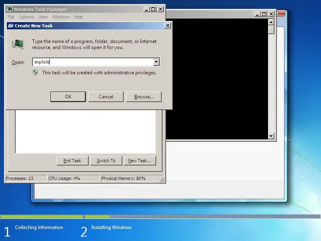Click the installation progress bar
This screenshot has height=241, width=321.
click(x=160, y=216)
